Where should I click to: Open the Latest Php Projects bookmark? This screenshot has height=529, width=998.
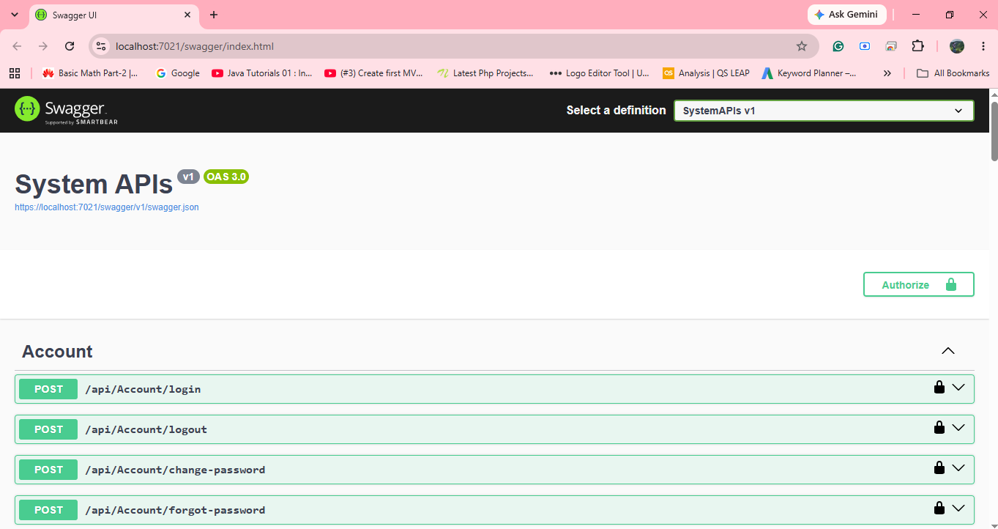485,73
